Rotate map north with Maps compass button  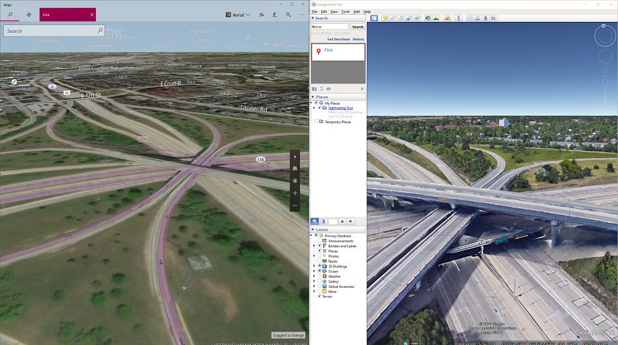point(295,157)
